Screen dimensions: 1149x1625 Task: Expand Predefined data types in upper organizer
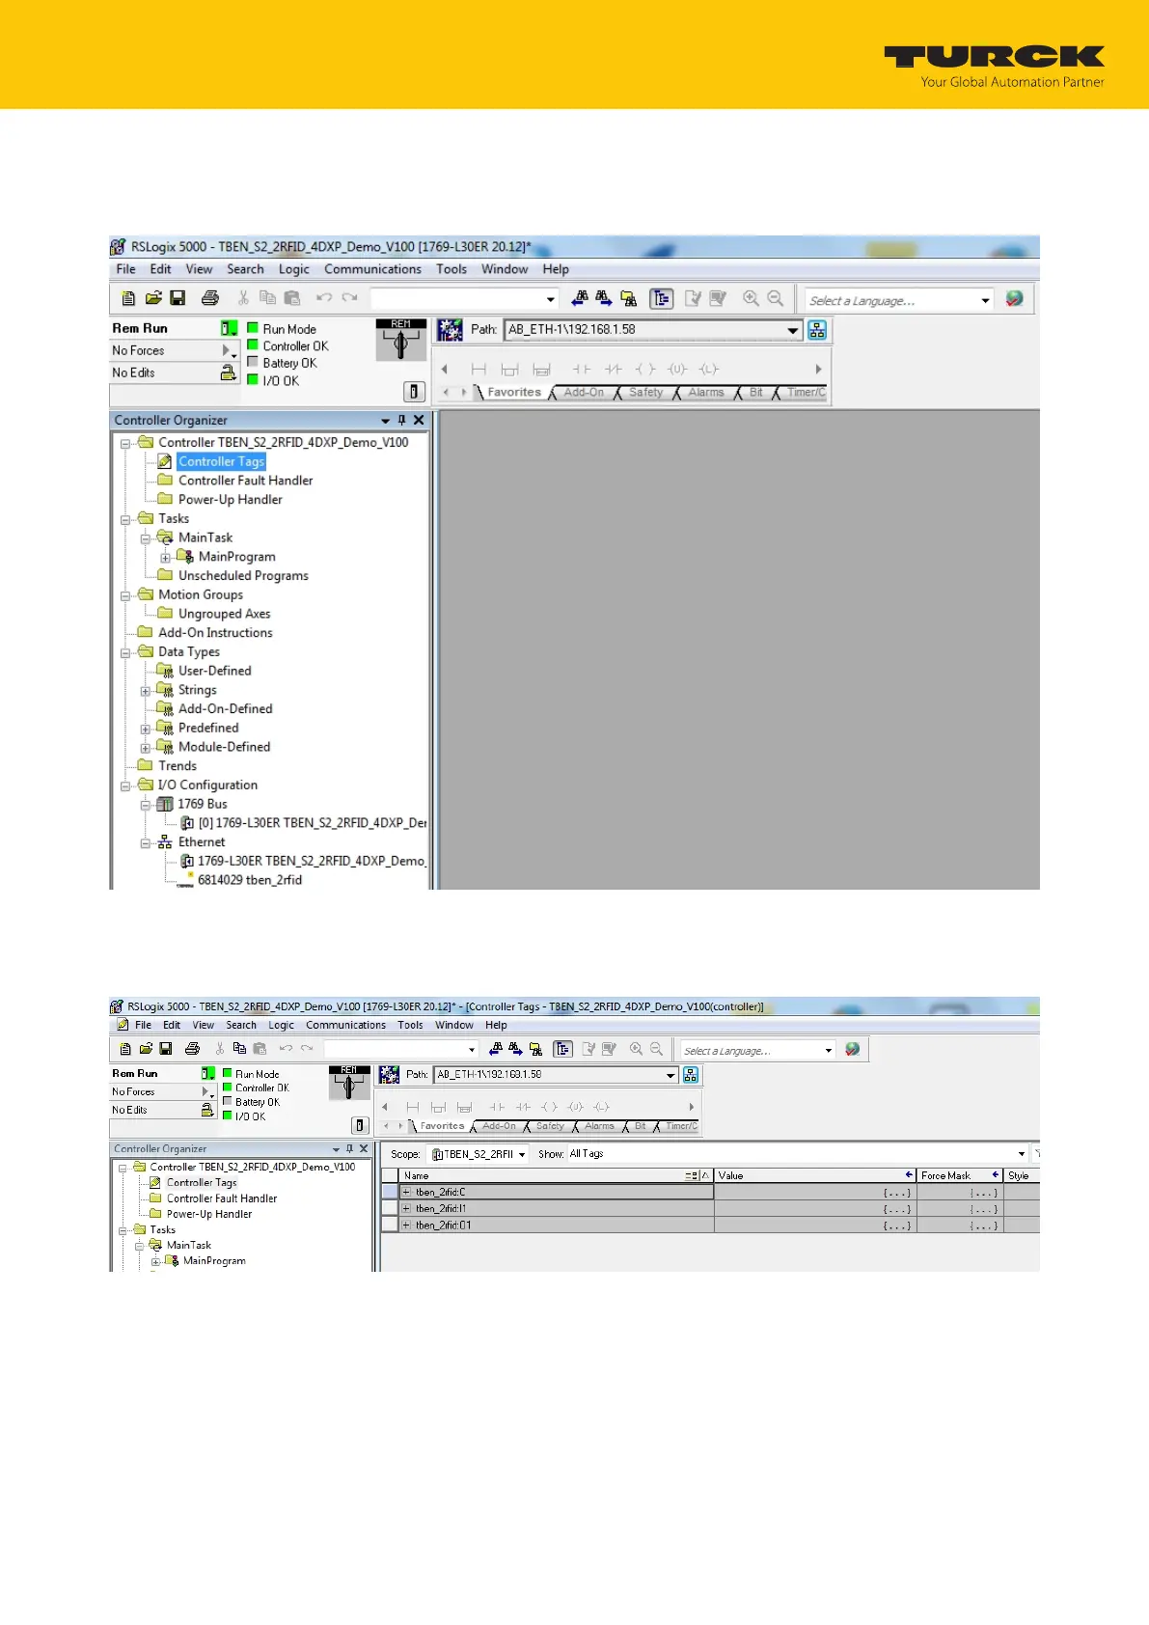pyautogui.click(x=146, y=729)
